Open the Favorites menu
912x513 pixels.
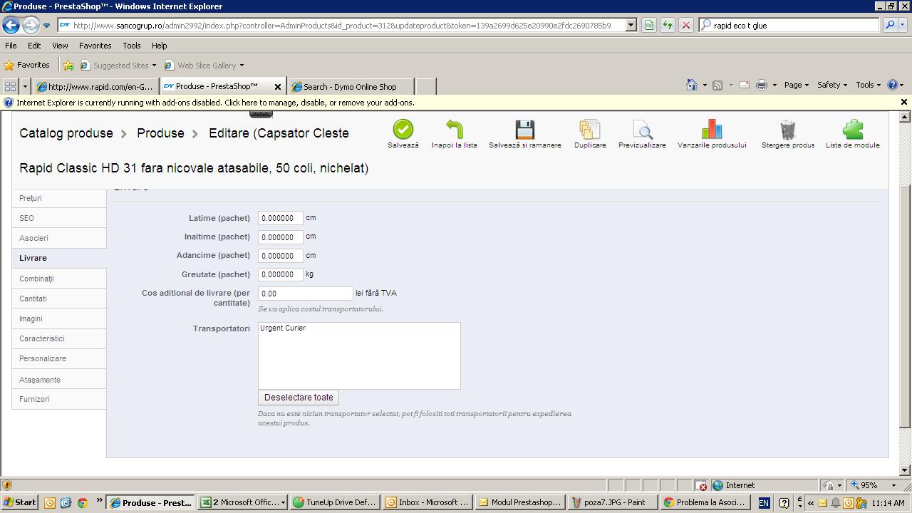[x=95, y=45]
